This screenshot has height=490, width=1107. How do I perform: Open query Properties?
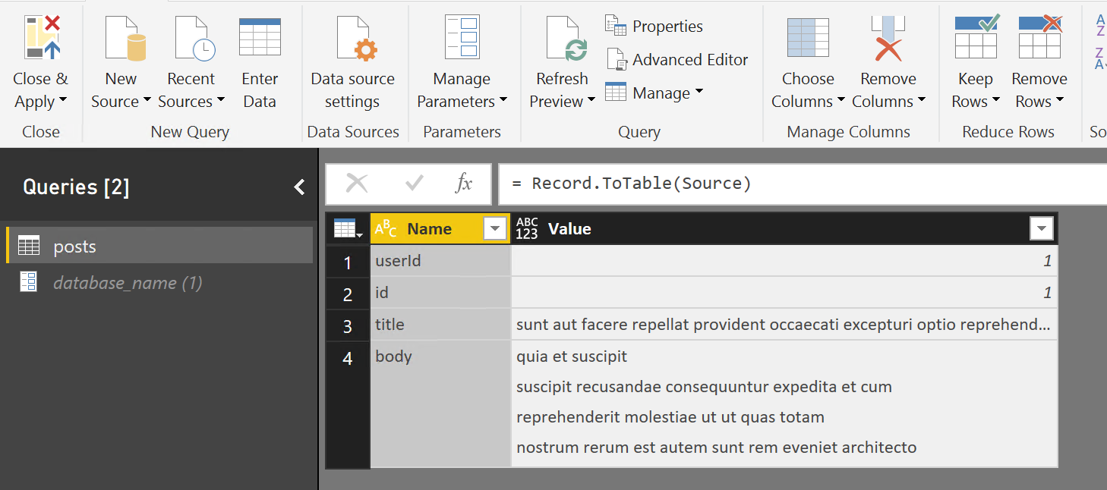[x=654, y=26]
